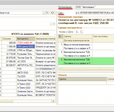Click the green refresh arrows button
This screenshot has height=112, width=114.
(x=53, y=13)
